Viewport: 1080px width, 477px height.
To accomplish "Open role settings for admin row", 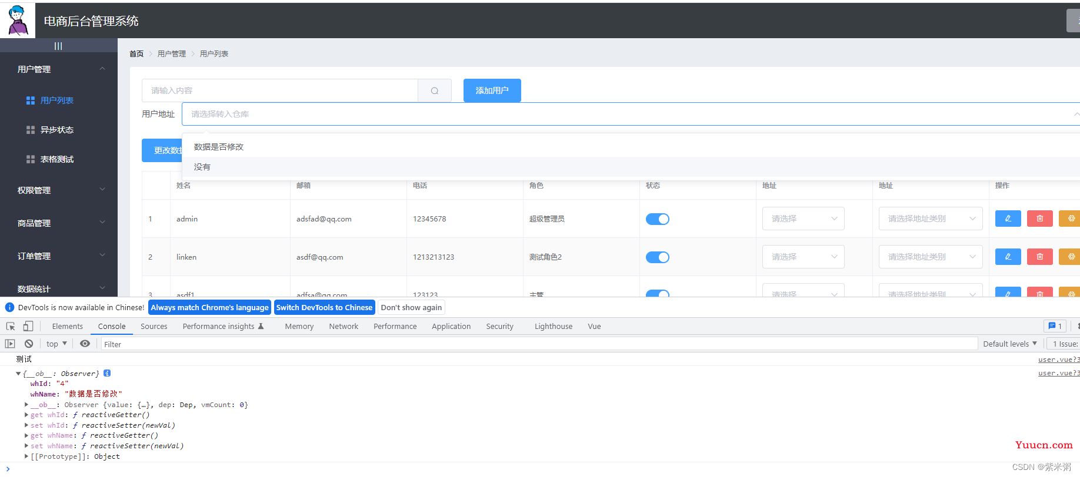I will (1070, 219).
